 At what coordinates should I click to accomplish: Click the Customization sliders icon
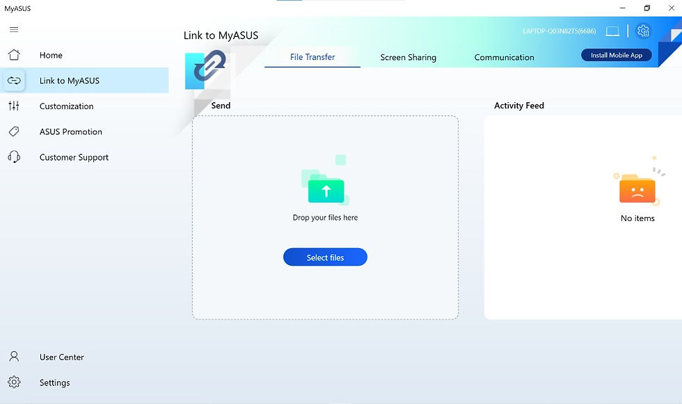[14, 106]
